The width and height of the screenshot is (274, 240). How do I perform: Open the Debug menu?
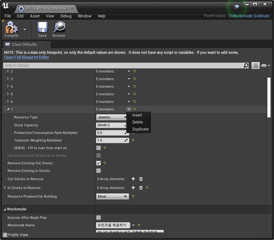click(x=66, y=16)
